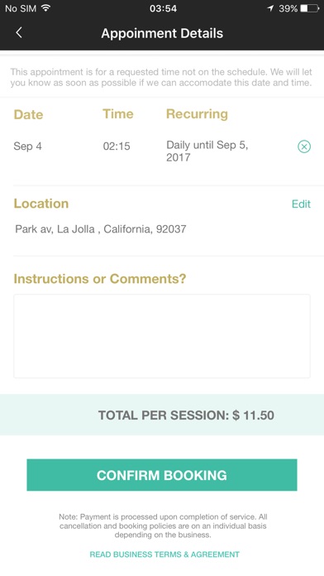This screenshot has height=576, width=324.
Task: Tap the Recurring column header
Action: (197, 114)
